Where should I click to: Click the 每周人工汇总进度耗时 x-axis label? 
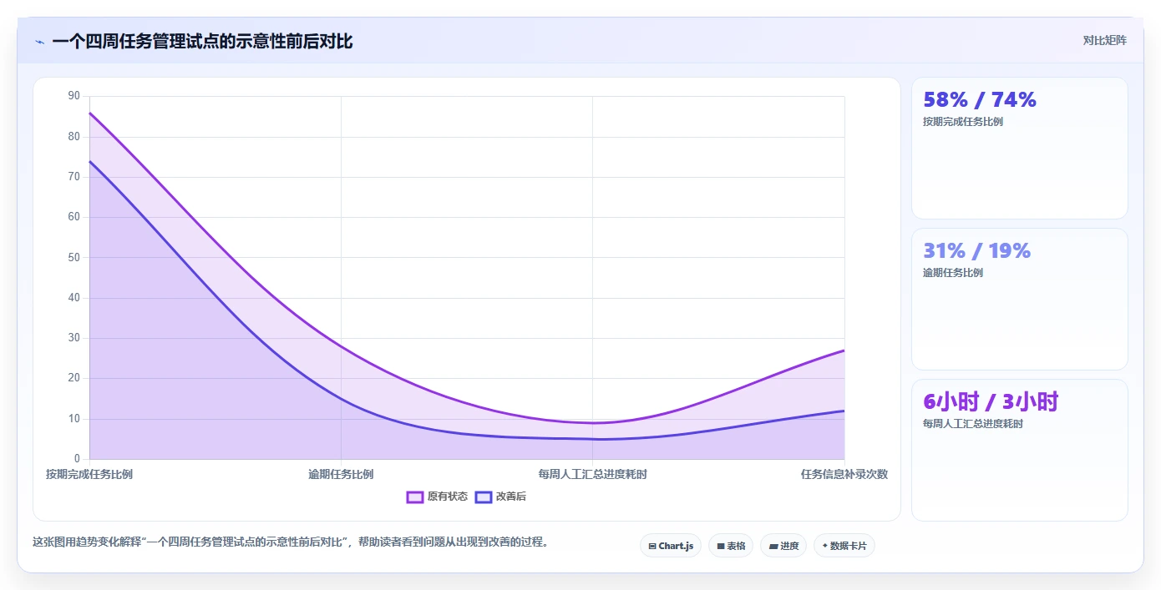click(593, 474)
